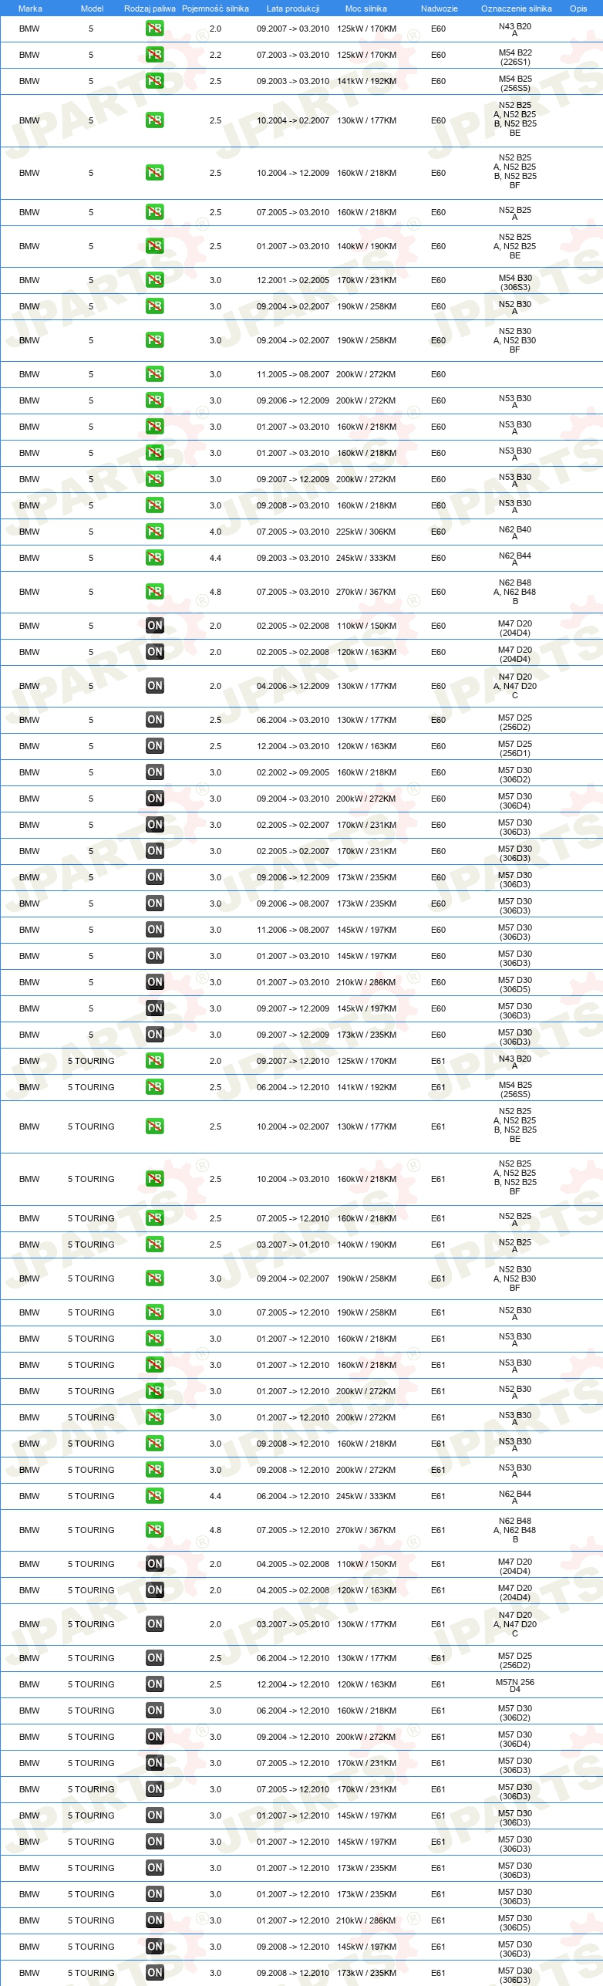Select the petrol icon in the E60 4.8 270kW/367KM row
Screen dimensions: 603x1986
click(x=154, y=592)
